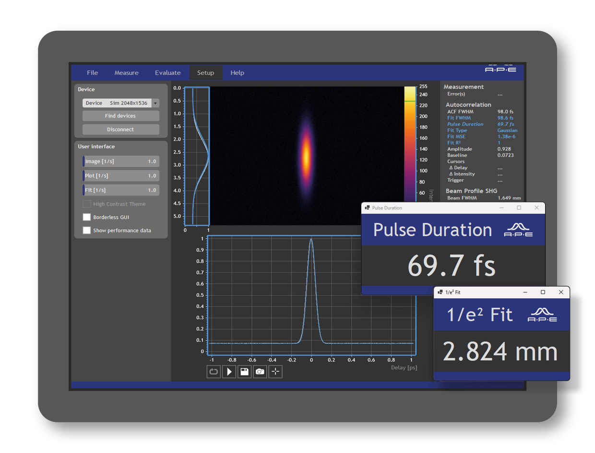Image resolution: width=595 pixels, height=453 pixels.
Task: Take a screenshot with the camera icon
Action: (260, 372)
